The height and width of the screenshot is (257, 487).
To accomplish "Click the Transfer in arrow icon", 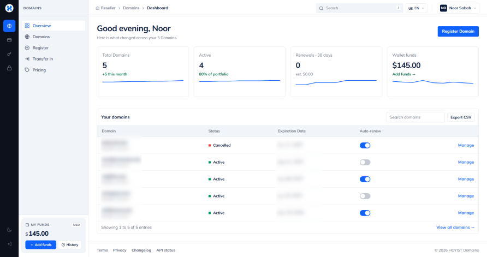I will [27, 59].
